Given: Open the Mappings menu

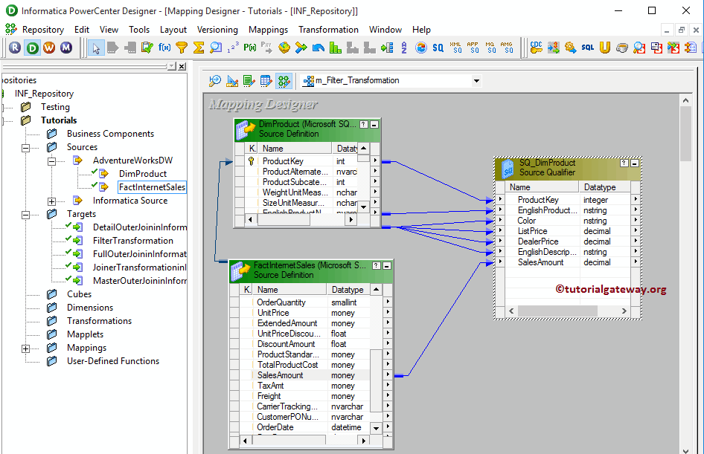Looking at the screenshot, I should click(268, 30).
